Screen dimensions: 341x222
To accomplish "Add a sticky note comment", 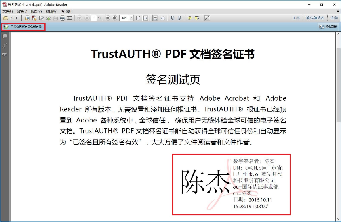I will point(190,18).
